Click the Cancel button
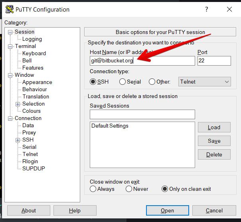The width and height of the screenshot is (241, 222). 214,210
